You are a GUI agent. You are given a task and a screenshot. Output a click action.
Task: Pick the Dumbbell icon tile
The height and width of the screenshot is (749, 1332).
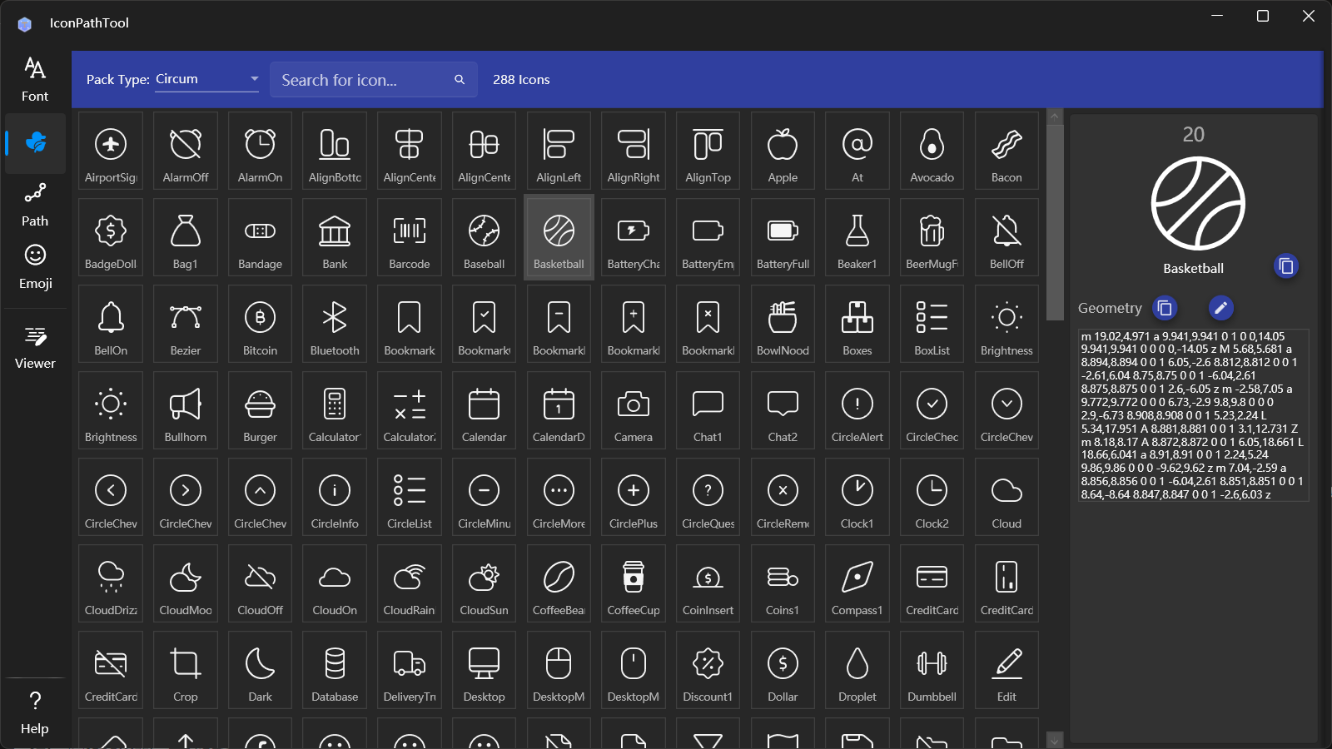pyautogui.click(x=932, y=670)
